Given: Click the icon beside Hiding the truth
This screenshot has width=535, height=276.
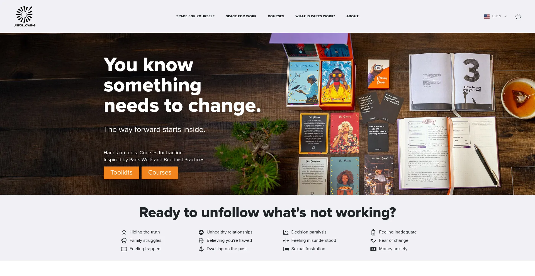Looking at the screenshot, I should tap(124, 232).
